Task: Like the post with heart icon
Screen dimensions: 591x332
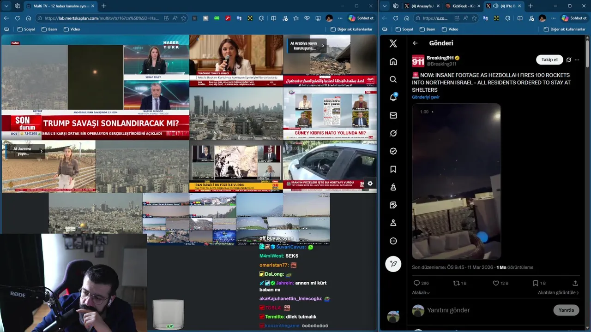Action: 496,283
